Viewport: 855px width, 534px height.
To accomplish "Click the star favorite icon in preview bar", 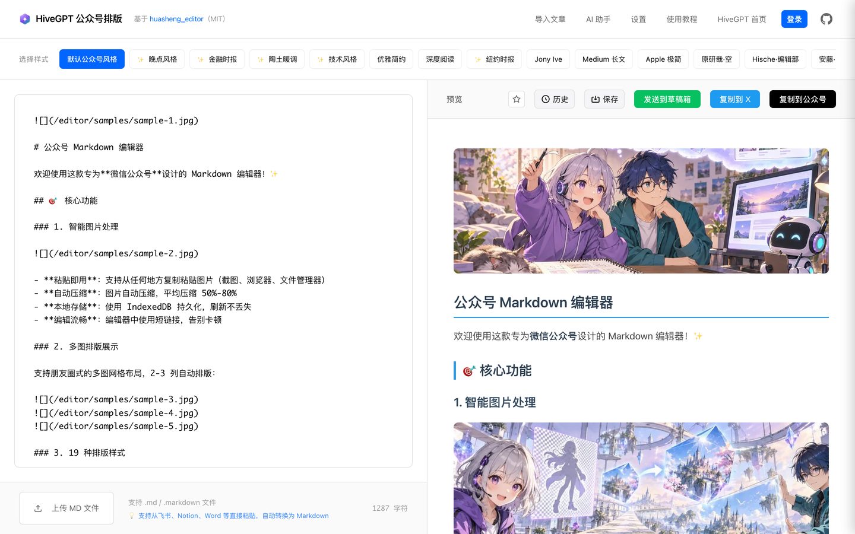I will coord(517,99).
